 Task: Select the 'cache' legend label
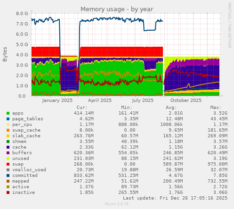19,147
